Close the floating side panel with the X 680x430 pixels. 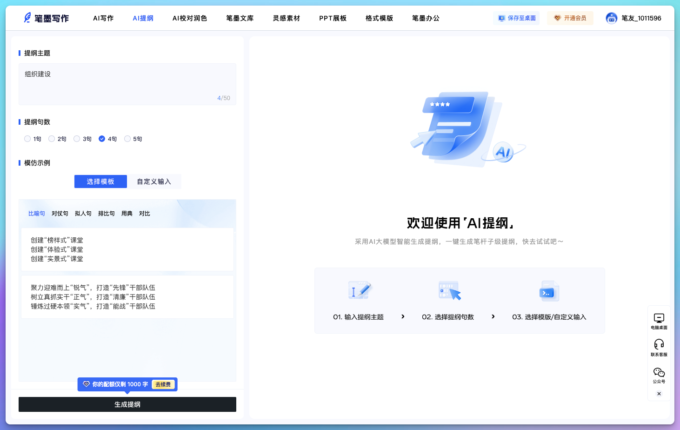coord(659,394)
